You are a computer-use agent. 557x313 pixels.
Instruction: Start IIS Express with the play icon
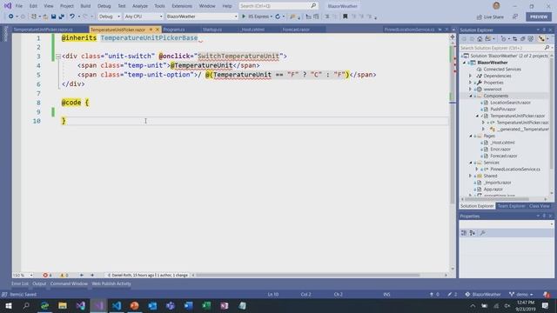pyautogui.click(x=244, y=17)
